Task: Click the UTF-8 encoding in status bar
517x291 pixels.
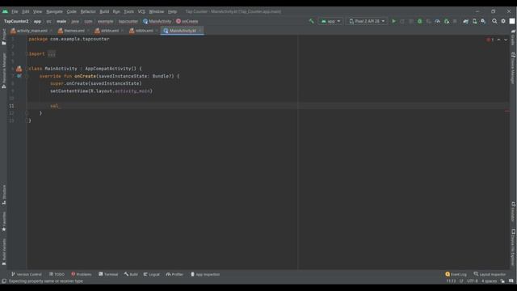Action: coord(472,281)
